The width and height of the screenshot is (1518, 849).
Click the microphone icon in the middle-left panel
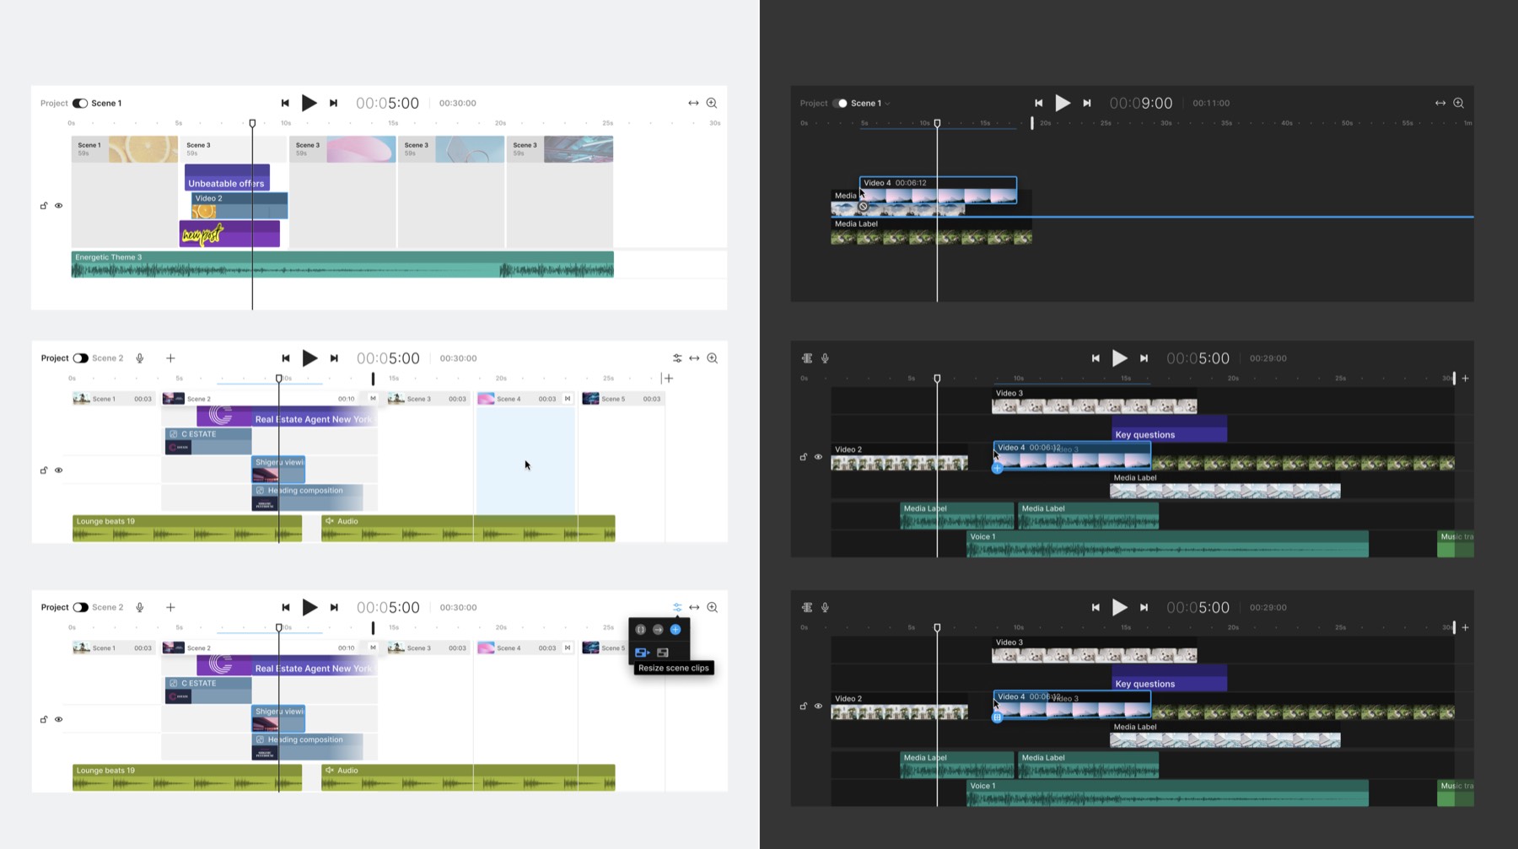point(140,358)
